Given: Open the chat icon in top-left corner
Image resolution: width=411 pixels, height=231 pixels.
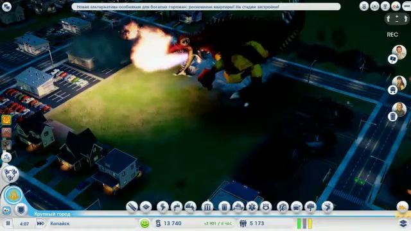Looking at the screenshot, I should click(6, 6).
